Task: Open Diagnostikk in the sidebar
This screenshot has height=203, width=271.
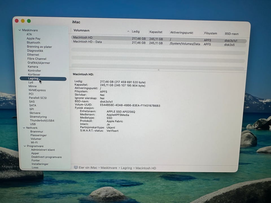Action: point(35,50)
